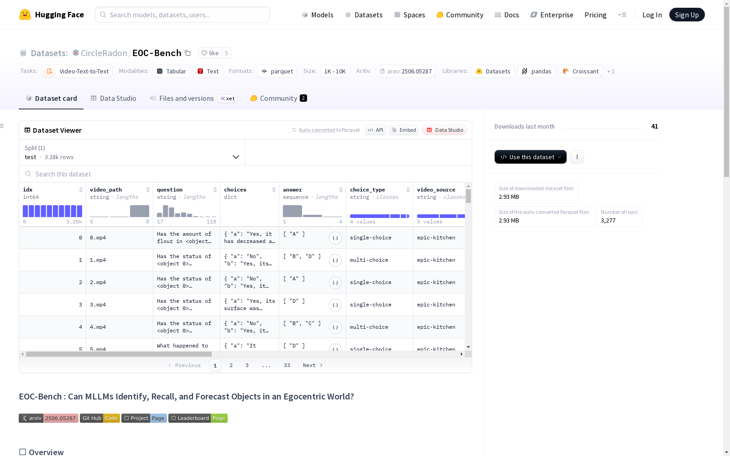Open the Files and versions tab
Image resolution: width=730 pixels, height=456 pixels.
point(193,98)
